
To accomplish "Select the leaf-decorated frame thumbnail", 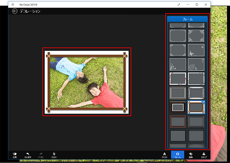I will tap(196, 64).
